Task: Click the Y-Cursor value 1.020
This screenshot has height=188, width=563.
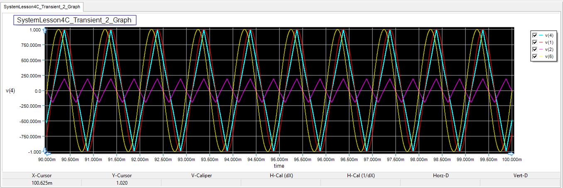Action: [121, 183]
